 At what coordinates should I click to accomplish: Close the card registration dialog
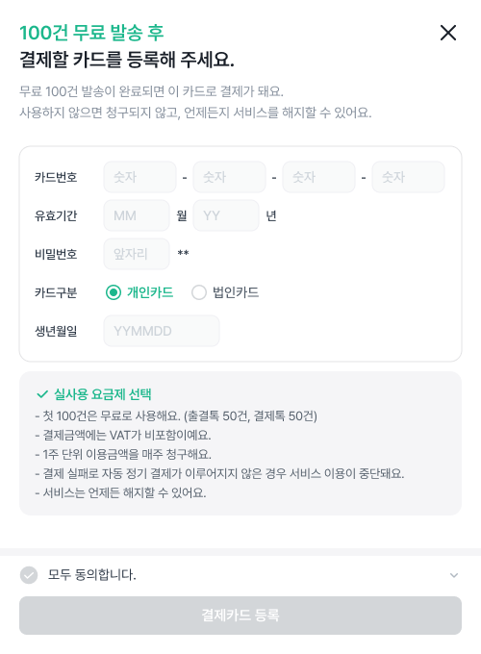coord(448,33)
